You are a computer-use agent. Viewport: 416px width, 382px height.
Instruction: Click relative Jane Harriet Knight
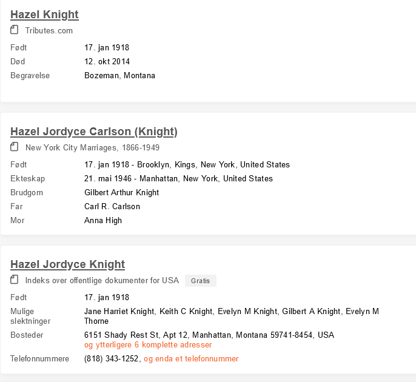(119, 312)
